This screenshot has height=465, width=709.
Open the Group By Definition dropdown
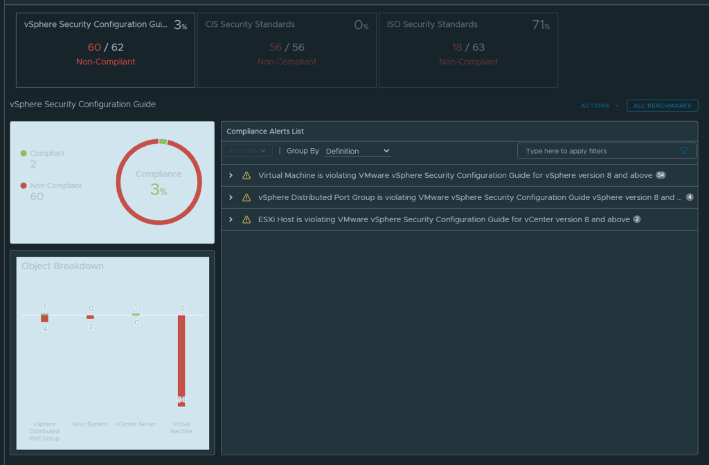pyautogui.click(x=357, y=151)
